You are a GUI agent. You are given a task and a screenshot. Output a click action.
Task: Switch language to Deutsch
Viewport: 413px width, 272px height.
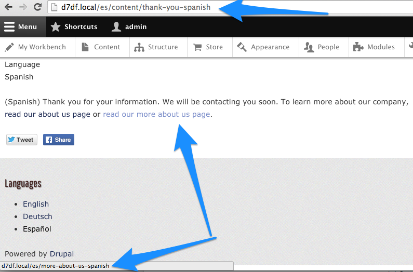coord(37,216)
